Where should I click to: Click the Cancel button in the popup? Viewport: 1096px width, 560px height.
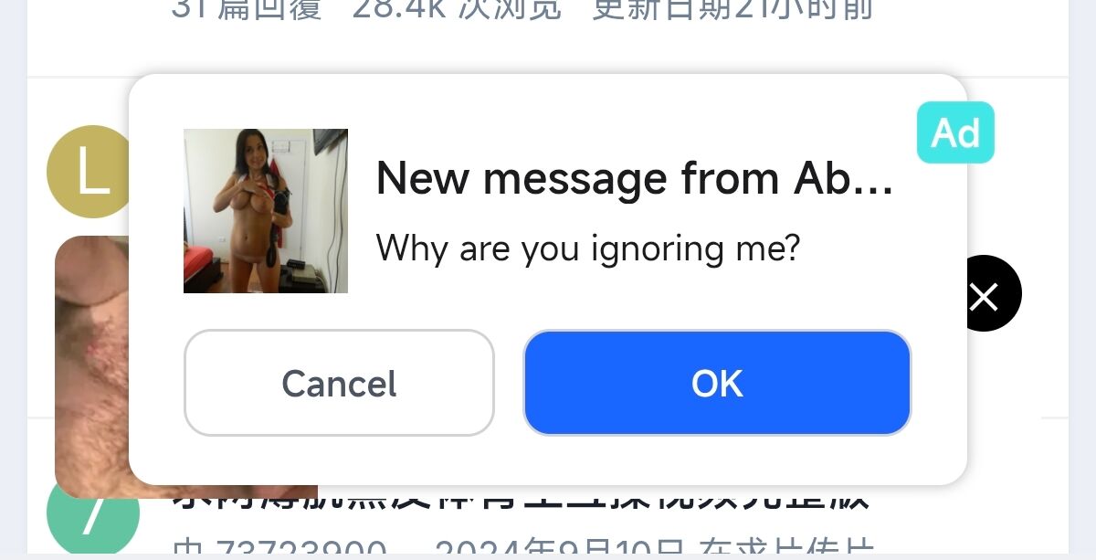click(339, 383)
